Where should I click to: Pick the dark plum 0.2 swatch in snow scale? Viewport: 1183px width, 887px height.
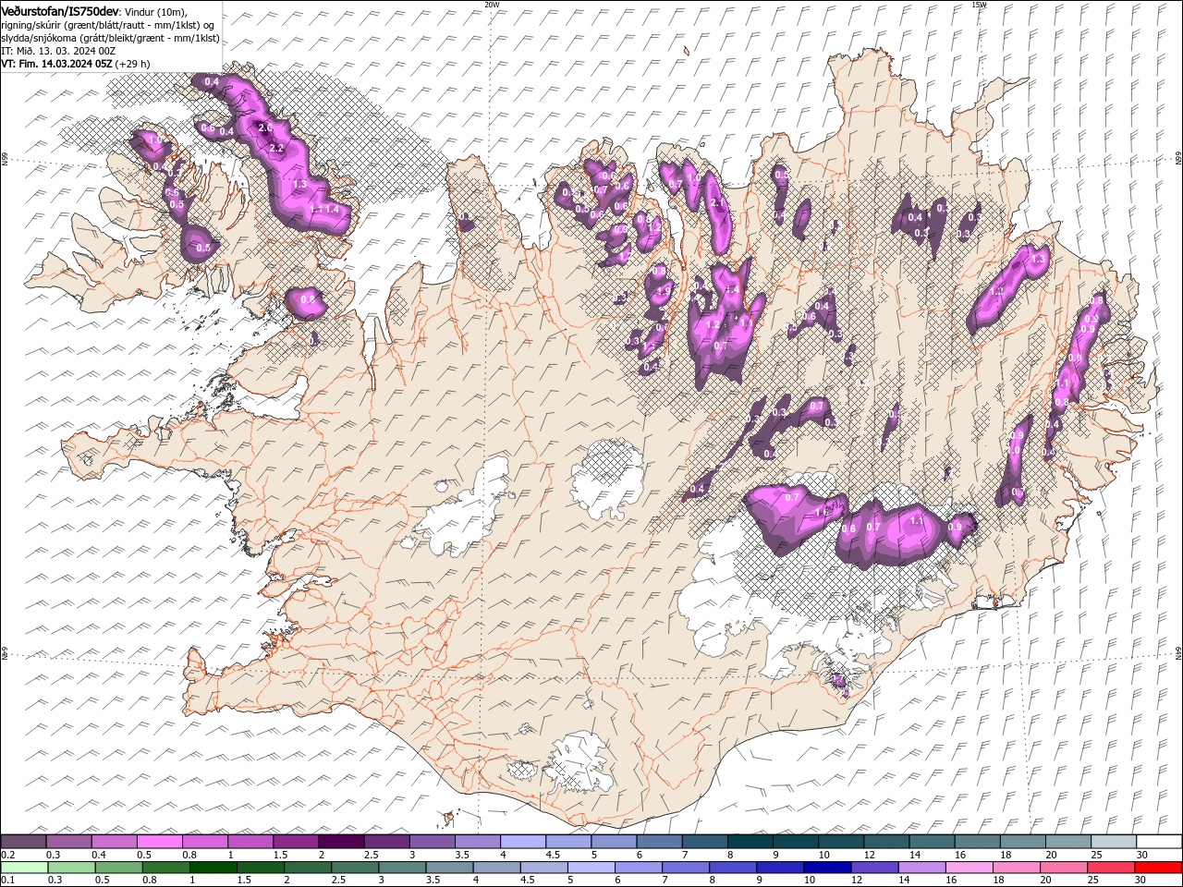coord(23,842)
